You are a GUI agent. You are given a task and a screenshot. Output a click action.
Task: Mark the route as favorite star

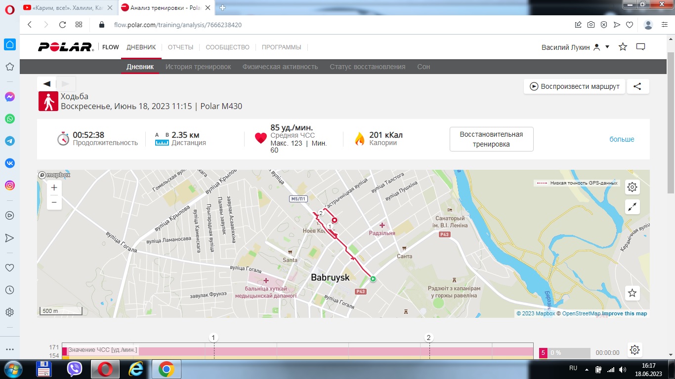pyautogui.click(x=632, y=293)
